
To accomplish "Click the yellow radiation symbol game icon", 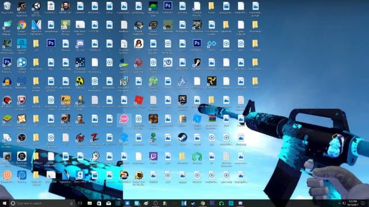I will [x=80, y=82].
